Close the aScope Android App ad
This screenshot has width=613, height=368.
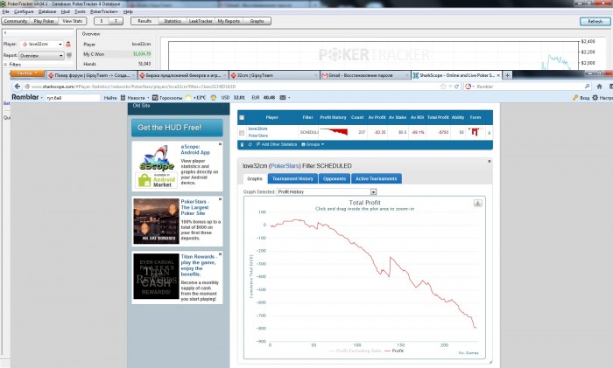[220, 144]
